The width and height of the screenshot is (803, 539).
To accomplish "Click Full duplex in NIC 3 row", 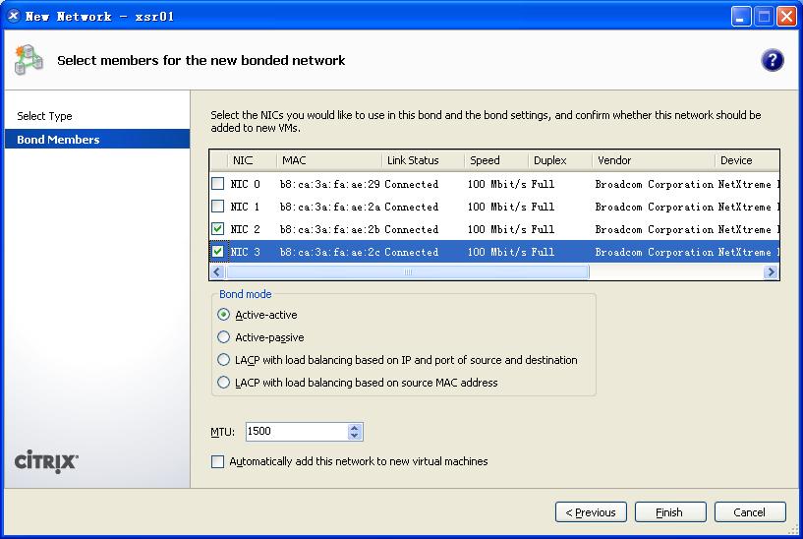I will coord(543,252).
